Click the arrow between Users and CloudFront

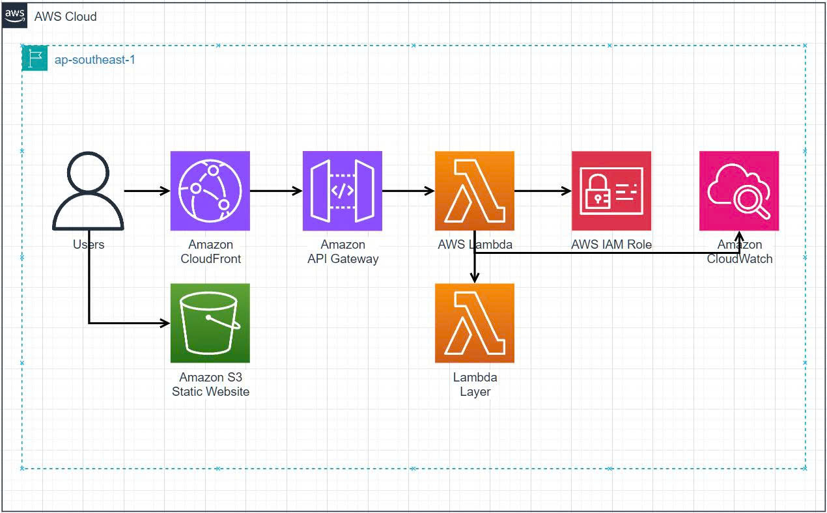click(145, 191)
